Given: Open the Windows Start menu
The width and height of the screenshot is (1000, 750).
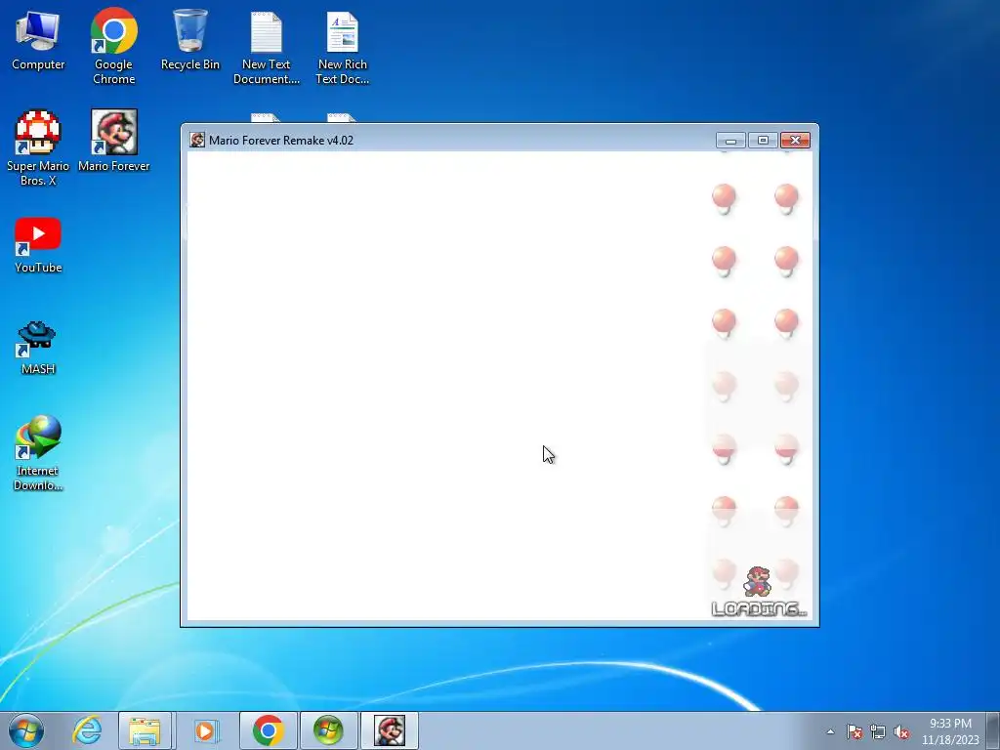Looking at the screenshot, I should (x=25, y=730).
